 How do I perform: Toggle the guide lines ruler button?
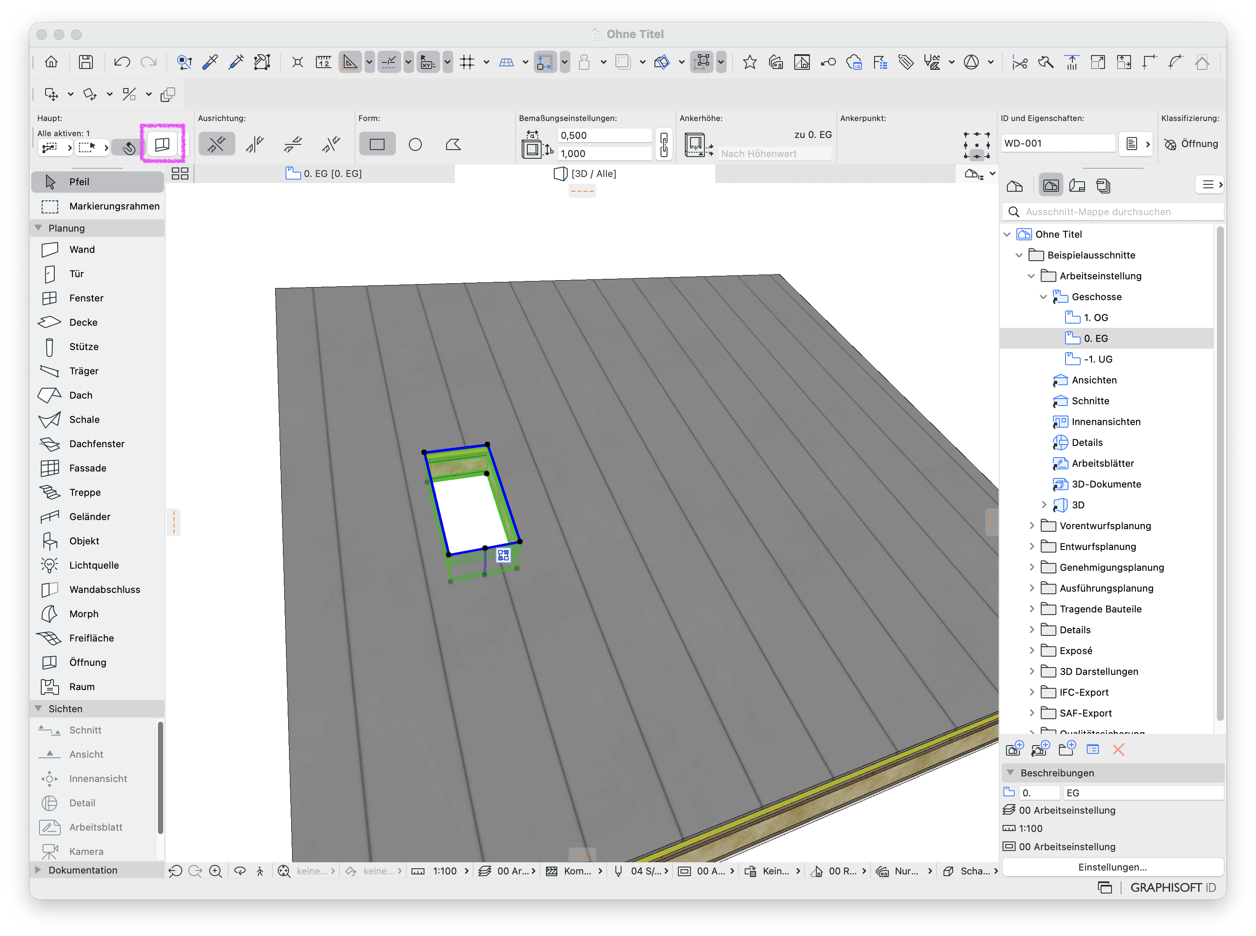(x=350, y=62)
